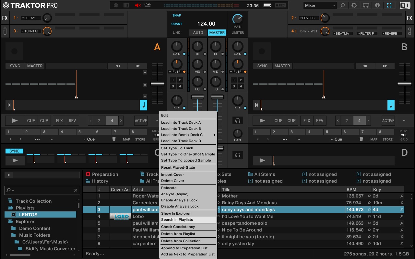Play Deck B

point(262,121)
